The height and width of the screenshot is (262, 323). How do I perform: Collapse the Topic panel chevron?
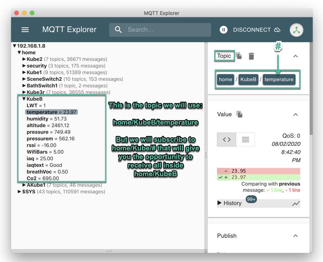pos(296,56)
